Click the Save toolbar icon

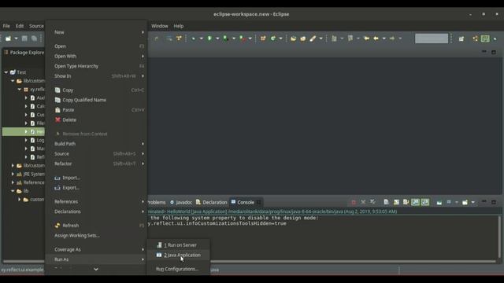(x=24, y=39)
